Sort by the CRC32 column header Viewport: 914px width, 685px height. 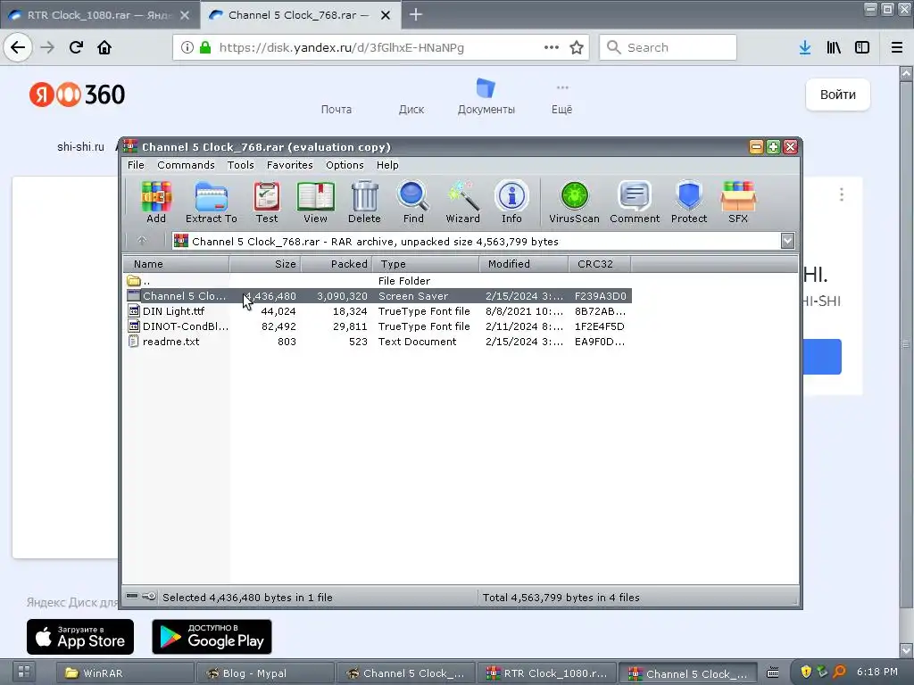(x=600, y=264)
